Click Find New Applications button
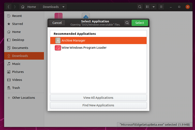195x130 pixels. coord(98,105)
